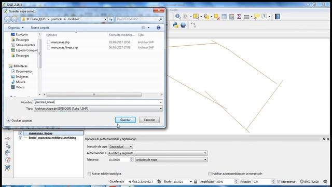Open the Field Calculator icon

[x=231, y=17]
